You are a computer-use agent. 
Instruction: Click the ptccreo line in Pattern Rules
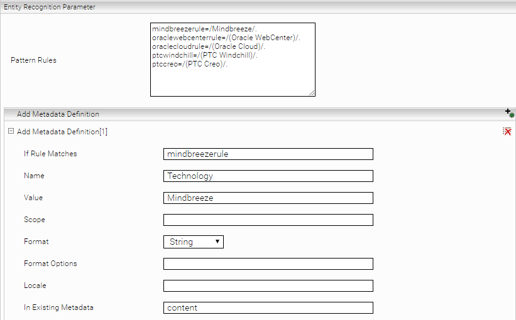[x=190, y=64]
